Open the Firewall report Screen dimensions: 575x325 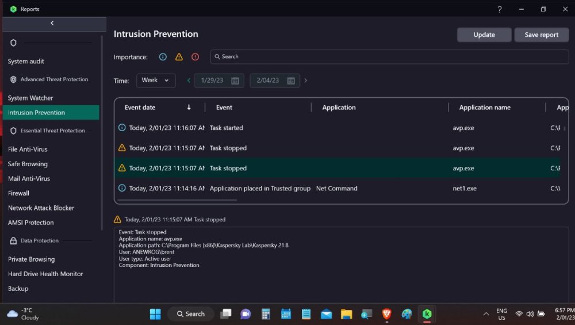click(18, 193)
